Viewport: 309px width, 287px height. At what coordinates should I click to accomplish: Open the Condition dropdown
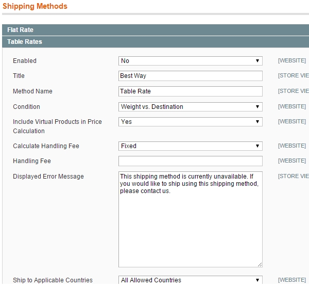coord(191,107)
